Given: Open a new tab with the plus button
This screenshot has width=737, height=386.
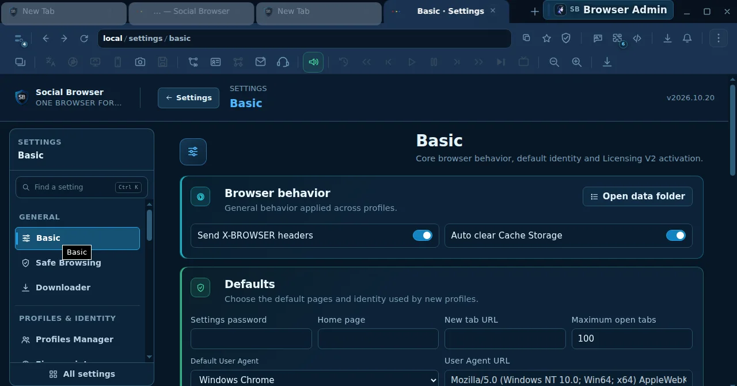Looking at the screenshot, I should (534, 12).
